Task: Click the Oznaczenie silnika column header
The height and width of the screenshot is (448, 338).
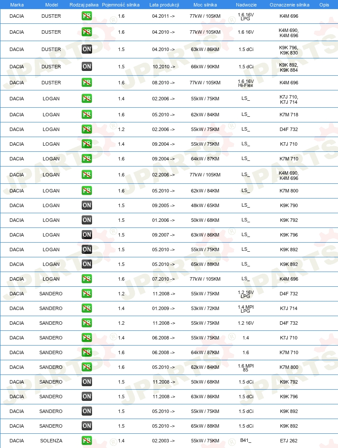Action: point(290,5)
